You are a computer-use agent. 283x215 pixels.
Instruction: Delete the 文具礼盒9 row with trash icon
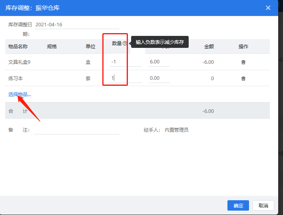243,62
